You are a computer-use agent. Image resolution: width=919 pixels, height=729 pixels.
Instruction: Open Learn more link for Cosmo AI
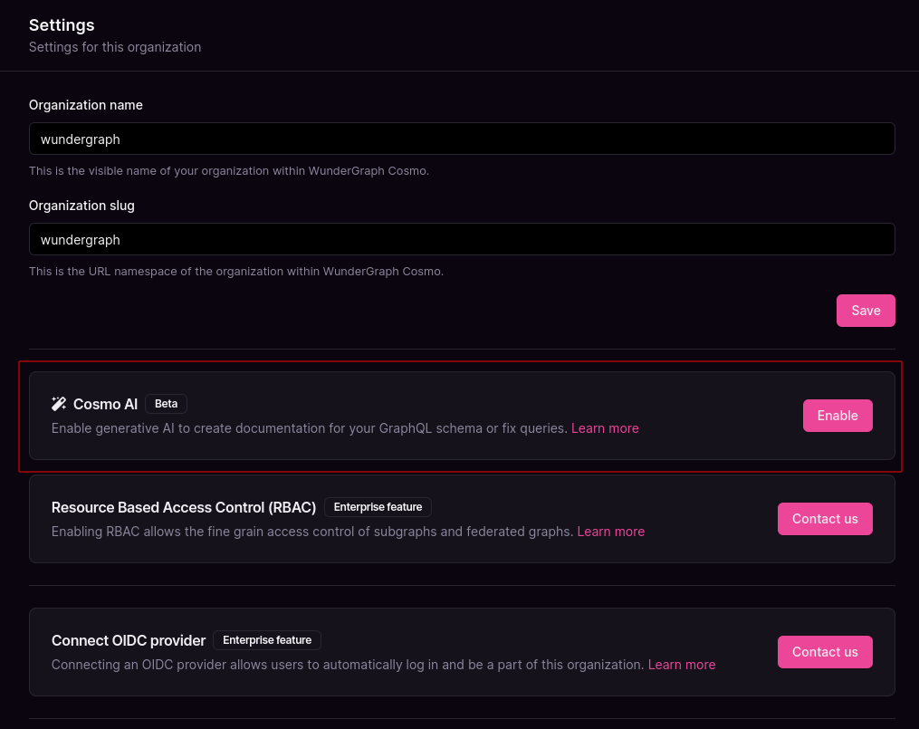click(605, 428)
